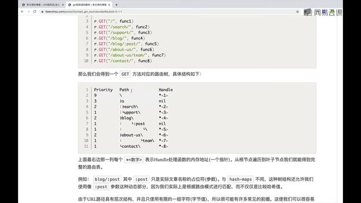The width and height of the screenshot is (361, 203).
Task: Go back using browser back arrow
Action: tap(23, 11)
